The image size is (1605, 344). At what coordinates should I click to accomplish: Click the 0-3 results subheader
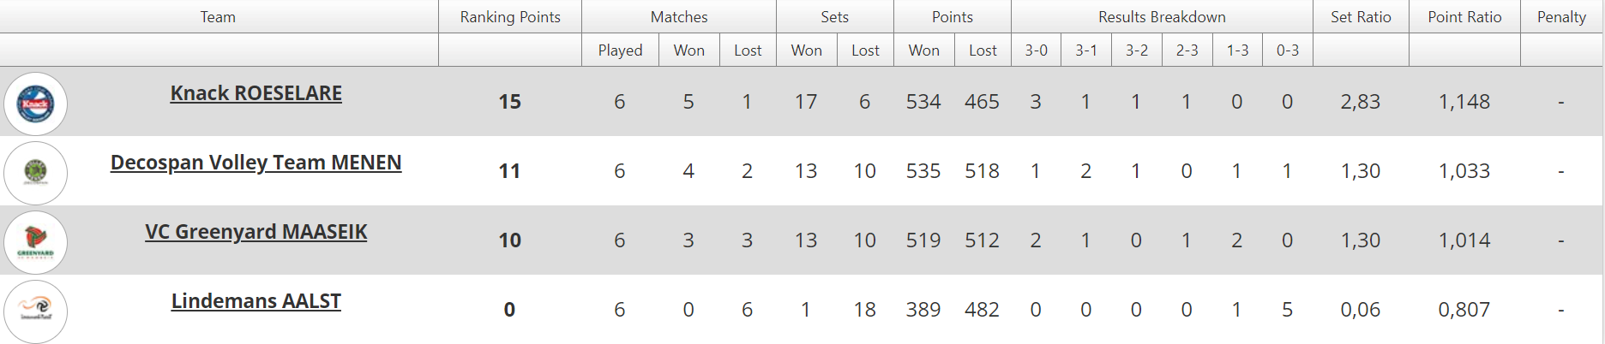click(1287, 50)
